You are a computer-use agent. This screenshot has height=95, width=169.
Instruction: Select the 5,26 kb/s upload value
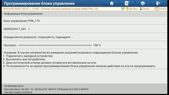pos(133,9)
